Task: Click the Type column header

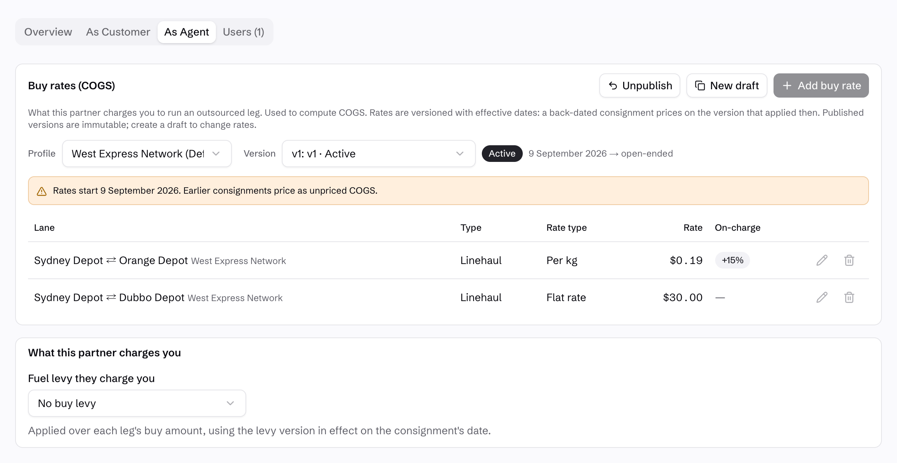Action: pyautogui.click(x=471, y=228)
